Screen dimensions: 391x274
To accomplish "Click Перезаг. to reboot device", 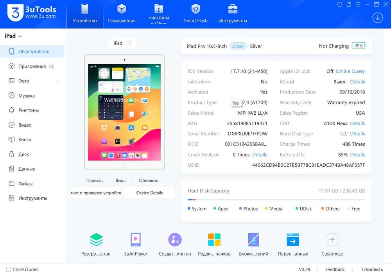I will pyautogui.click(x=95, y=180).
